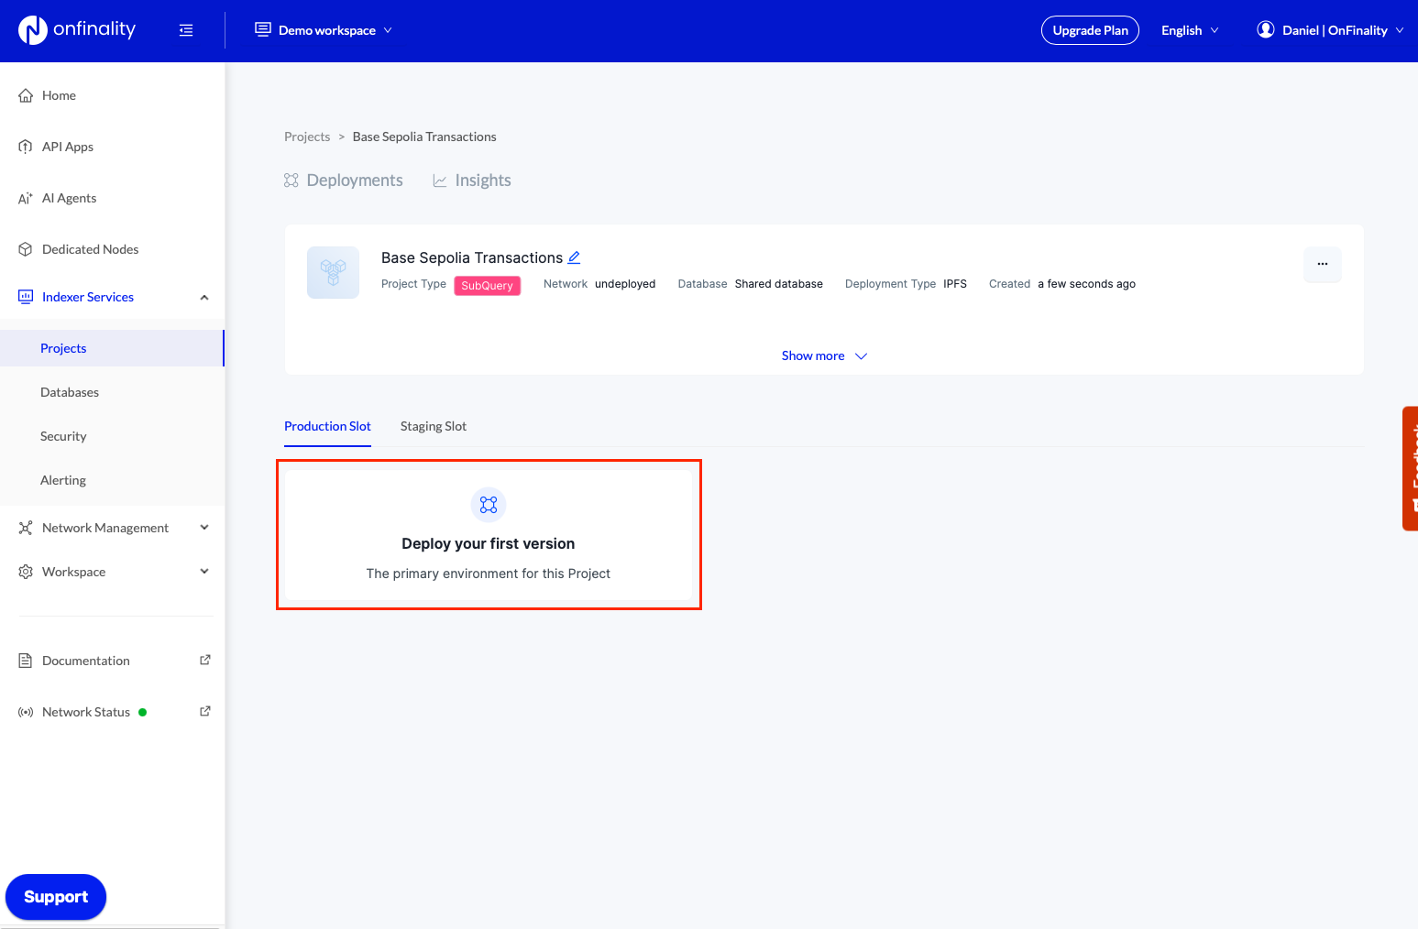Change language using the English dropdown
The image size is (1418, 929).
pos(1188,29)
